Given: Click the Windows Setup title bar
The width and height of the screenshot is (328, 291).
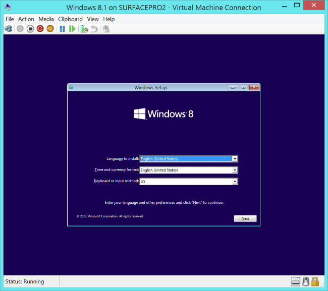Looking at the screenshot, I should coord(150,87).
